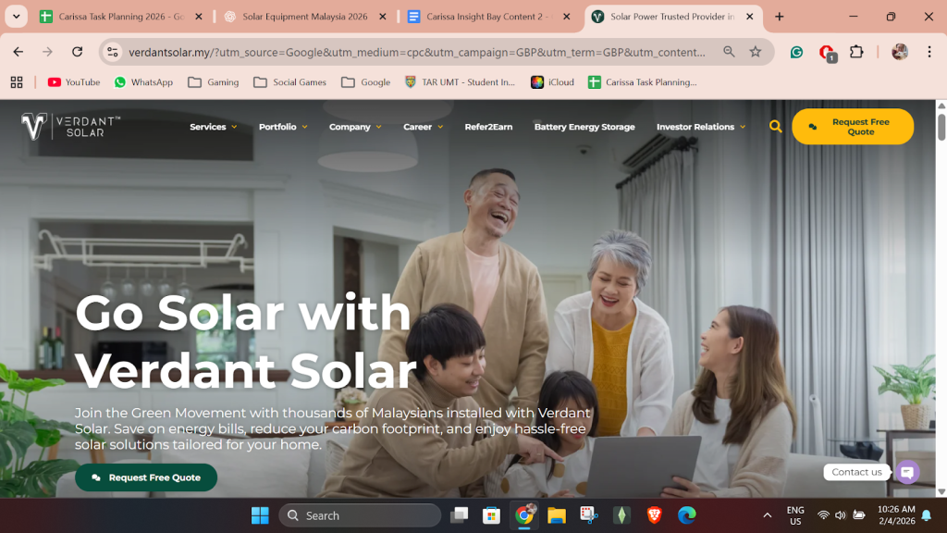The width and height of the screenshot is (947, 533).
Task: Expand the Investor Relations dropdown
Action: click(x=695, y=126)
